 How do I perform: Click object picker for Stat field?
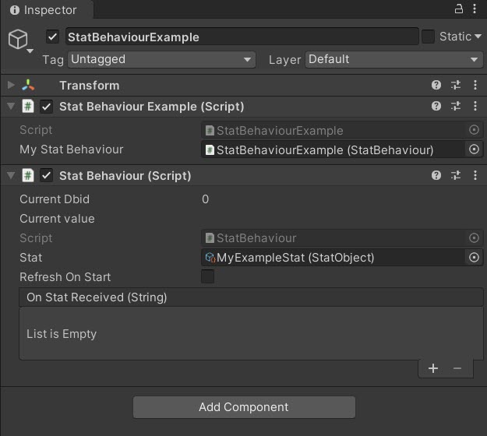(474, 258)
